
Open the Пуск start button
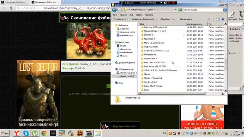[5, 133]
